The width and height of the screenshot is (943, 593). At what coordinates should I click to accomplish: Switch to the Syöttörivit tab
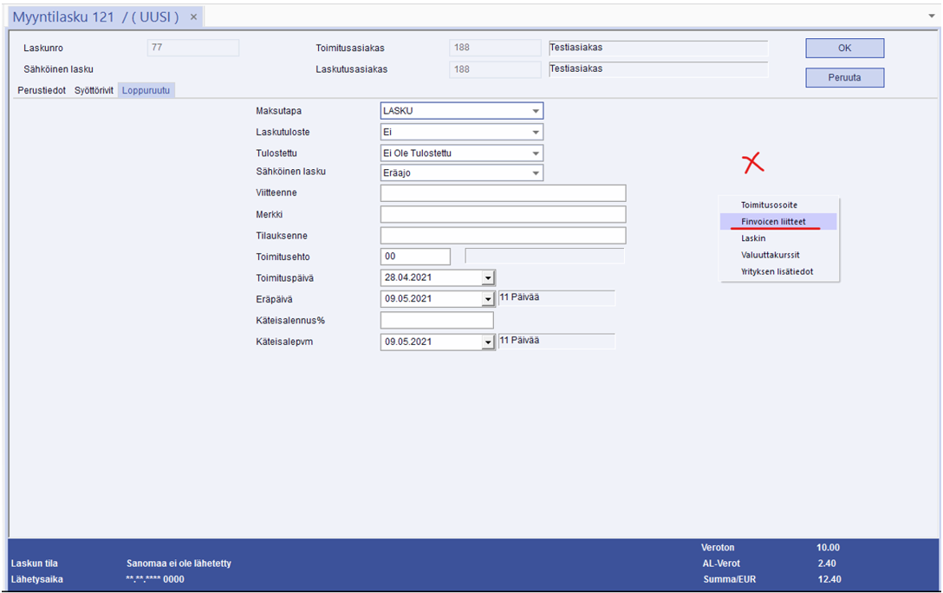(94, 90)
